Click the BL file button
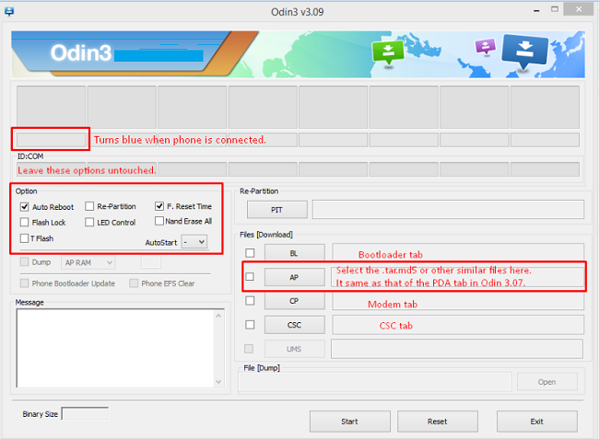The width and height of the screenshot is (599, 439). click(295, 253)
